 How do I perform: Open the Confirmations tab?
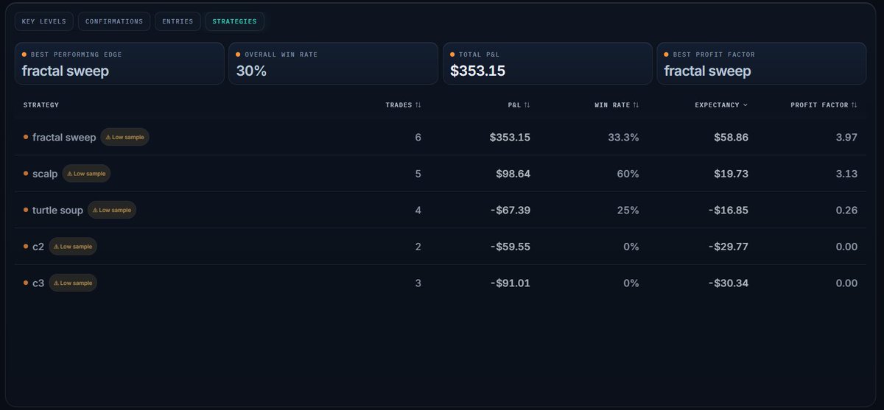[114, 21]
